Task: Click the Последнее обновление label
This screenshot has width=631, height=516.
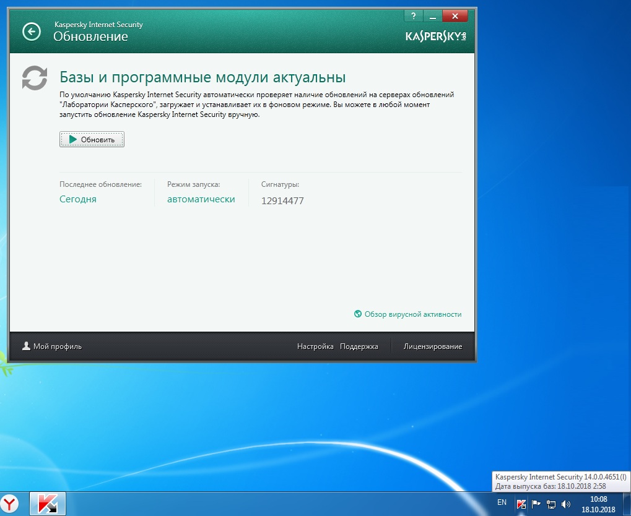Action: point(100,184)
